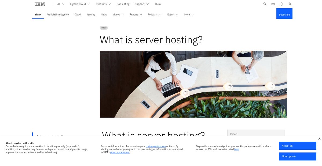This screenshot has height=166, width=322.
Task: Click the hero image of the desk
Action: 193,84
